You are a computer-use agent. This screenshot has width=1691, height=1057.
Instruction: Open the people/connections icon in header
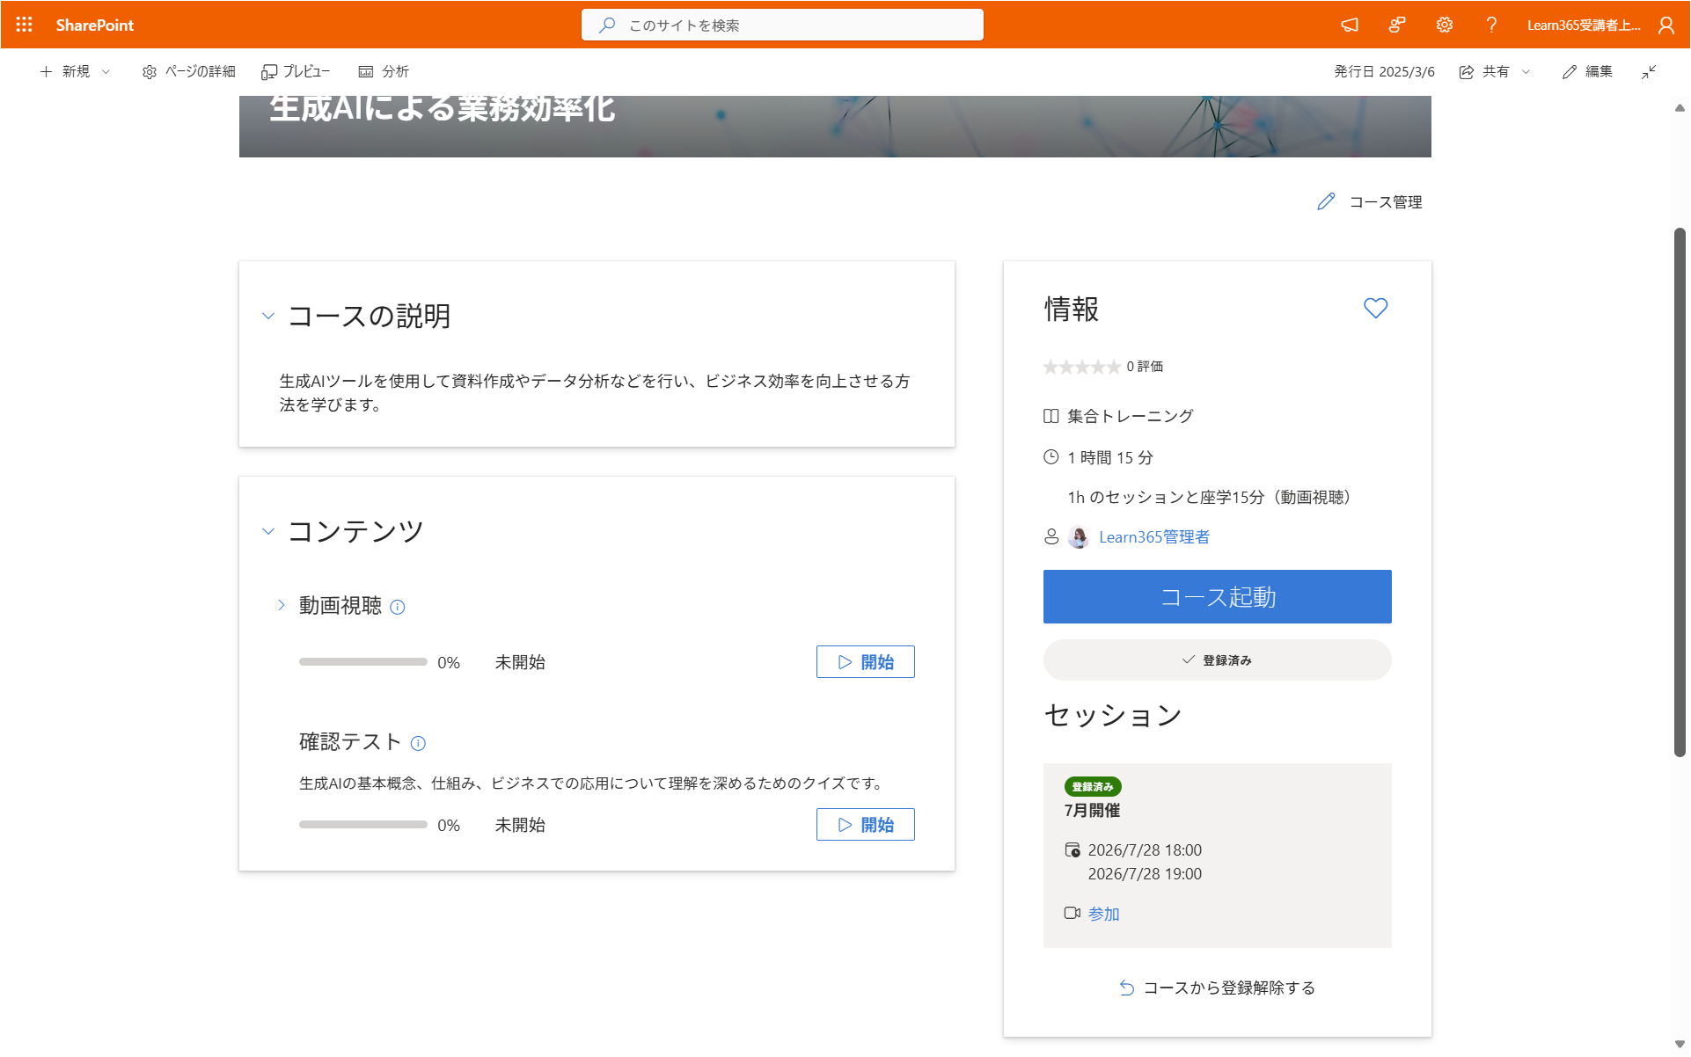[x=1397, y=25]
